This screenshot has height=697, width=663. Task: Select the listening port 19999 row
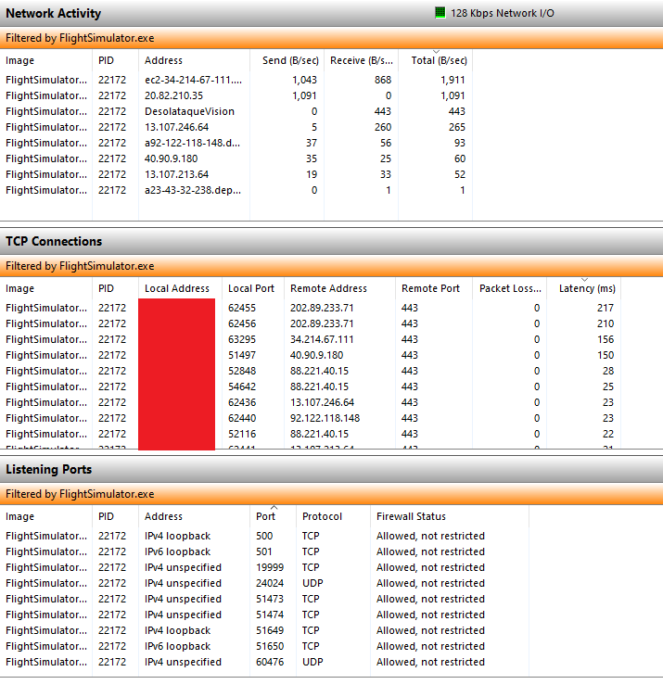pyautogui.click(x=270, y=567)
